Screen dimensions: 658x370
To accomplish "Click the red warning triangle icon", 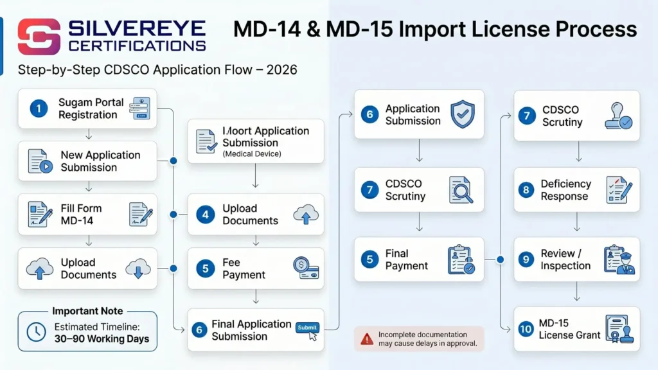I will (x=367, y=339).
